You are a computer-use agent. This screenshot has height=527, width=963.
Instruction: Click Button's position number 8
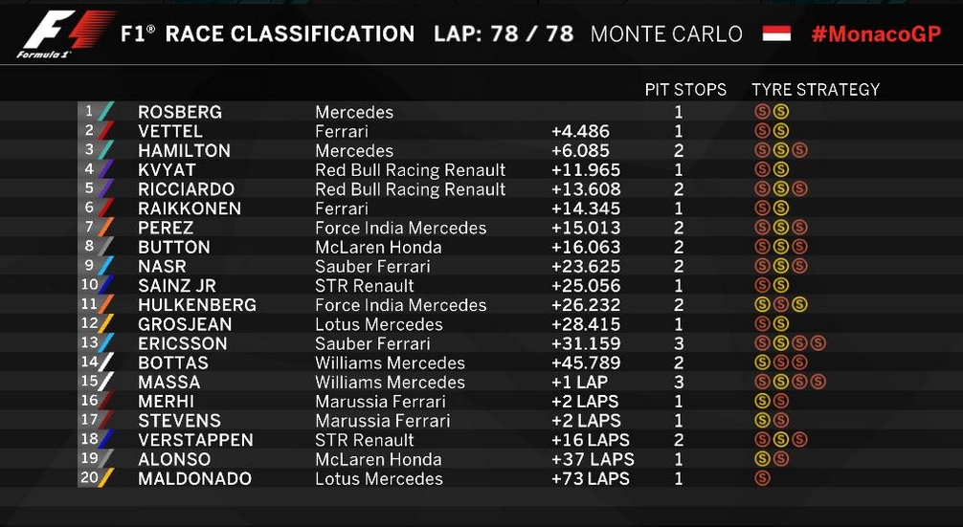click(90, 246)
